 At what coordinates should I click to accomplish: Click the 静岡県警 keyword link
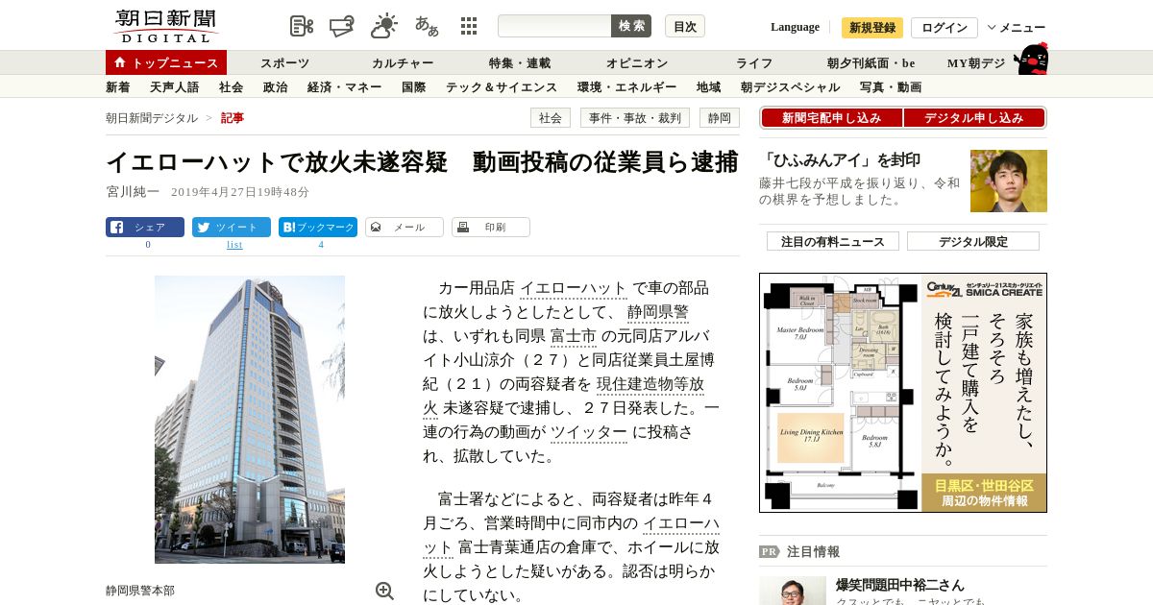pyautogui.click(x=658, y=313)
